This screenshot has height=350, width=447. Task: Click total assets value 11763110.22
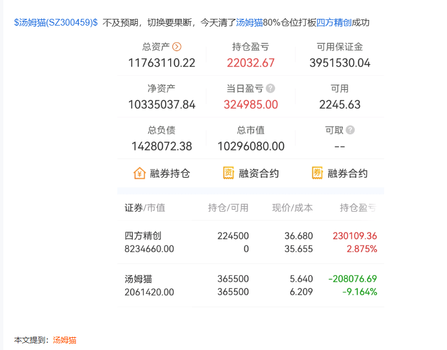(x=162, y=63)
